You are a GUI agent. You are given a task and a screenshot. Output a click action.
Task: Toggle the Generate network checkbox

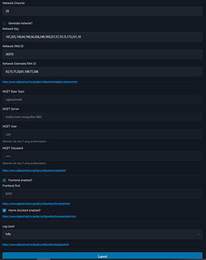[4, 23]
